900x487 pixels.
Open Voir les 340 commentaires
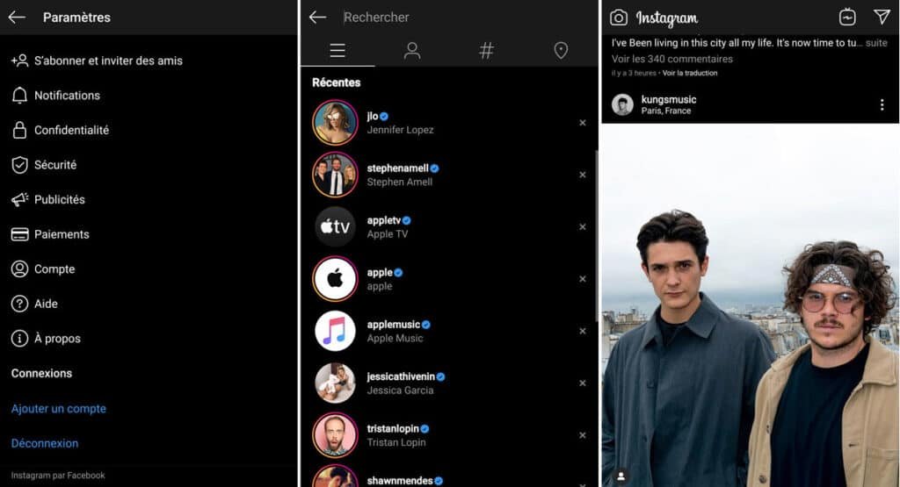point(672,59)
